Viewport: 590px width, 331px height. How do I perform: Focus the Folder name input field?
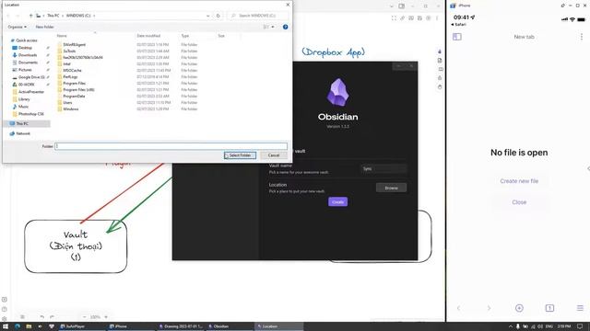click(x=171, y=146)
